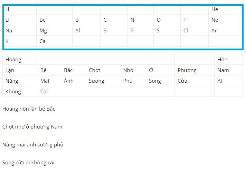Click the Ánh cell
246x174 pixels.
click(73, 81)
